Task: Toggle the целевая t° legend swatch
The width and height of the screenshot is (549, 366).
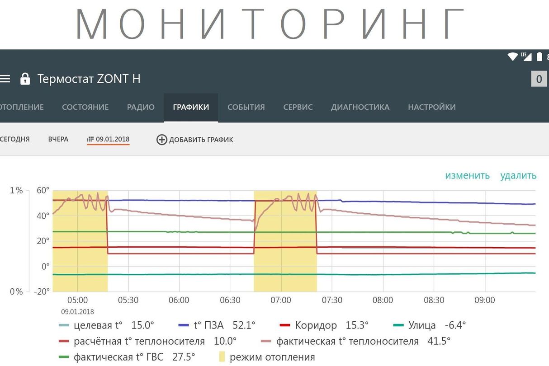Action: tap(64, 326)
